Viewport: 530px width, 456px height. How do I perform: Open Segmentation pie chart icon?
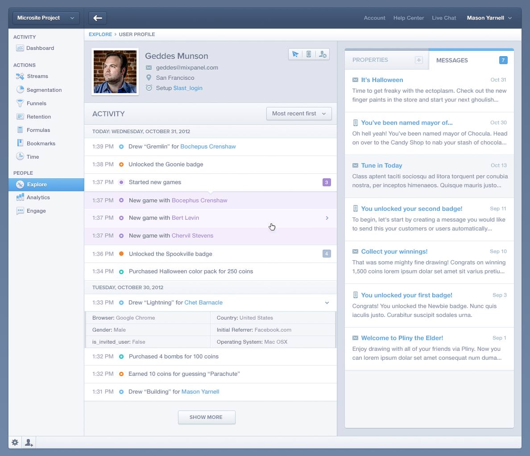pos(20,90)
